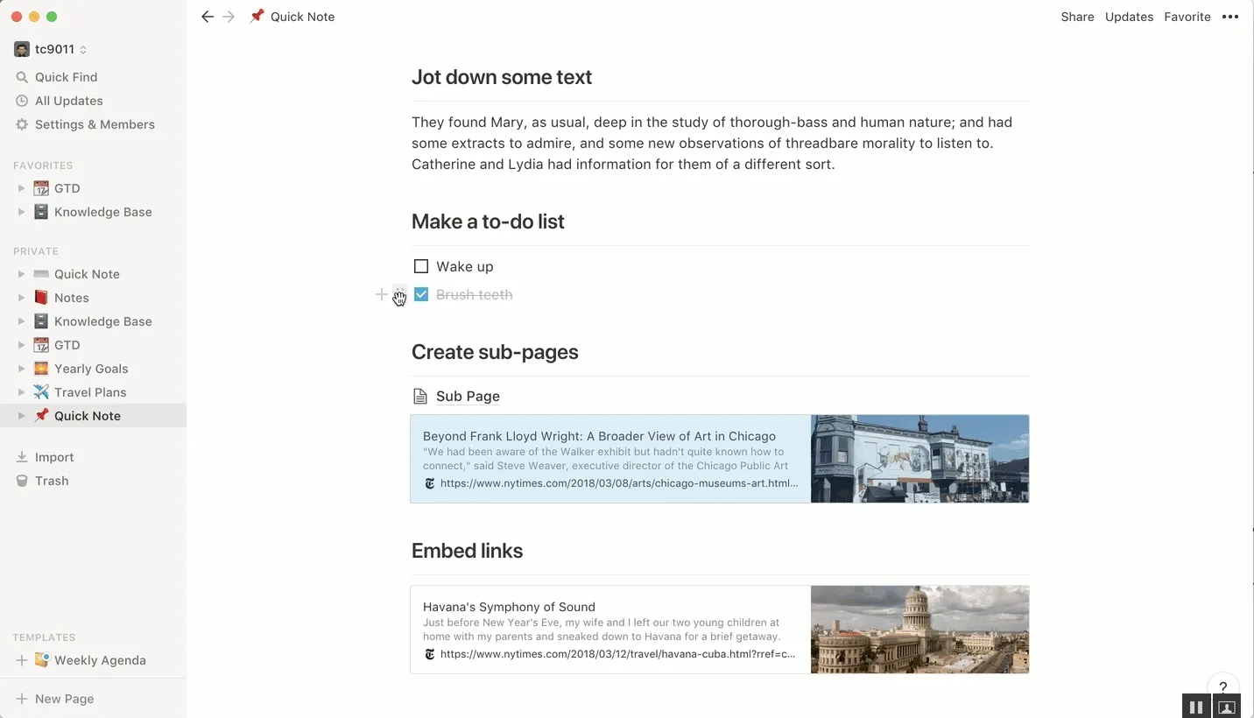The image size is (1254, 718).
Task: Uncheck the Brush teeth checkbox
Action: click(x=421, y=295)
